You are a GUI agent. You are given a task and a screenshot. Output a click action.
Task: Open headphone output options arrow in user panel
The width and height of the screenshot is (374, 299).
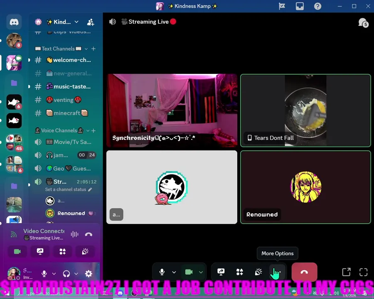76,274
